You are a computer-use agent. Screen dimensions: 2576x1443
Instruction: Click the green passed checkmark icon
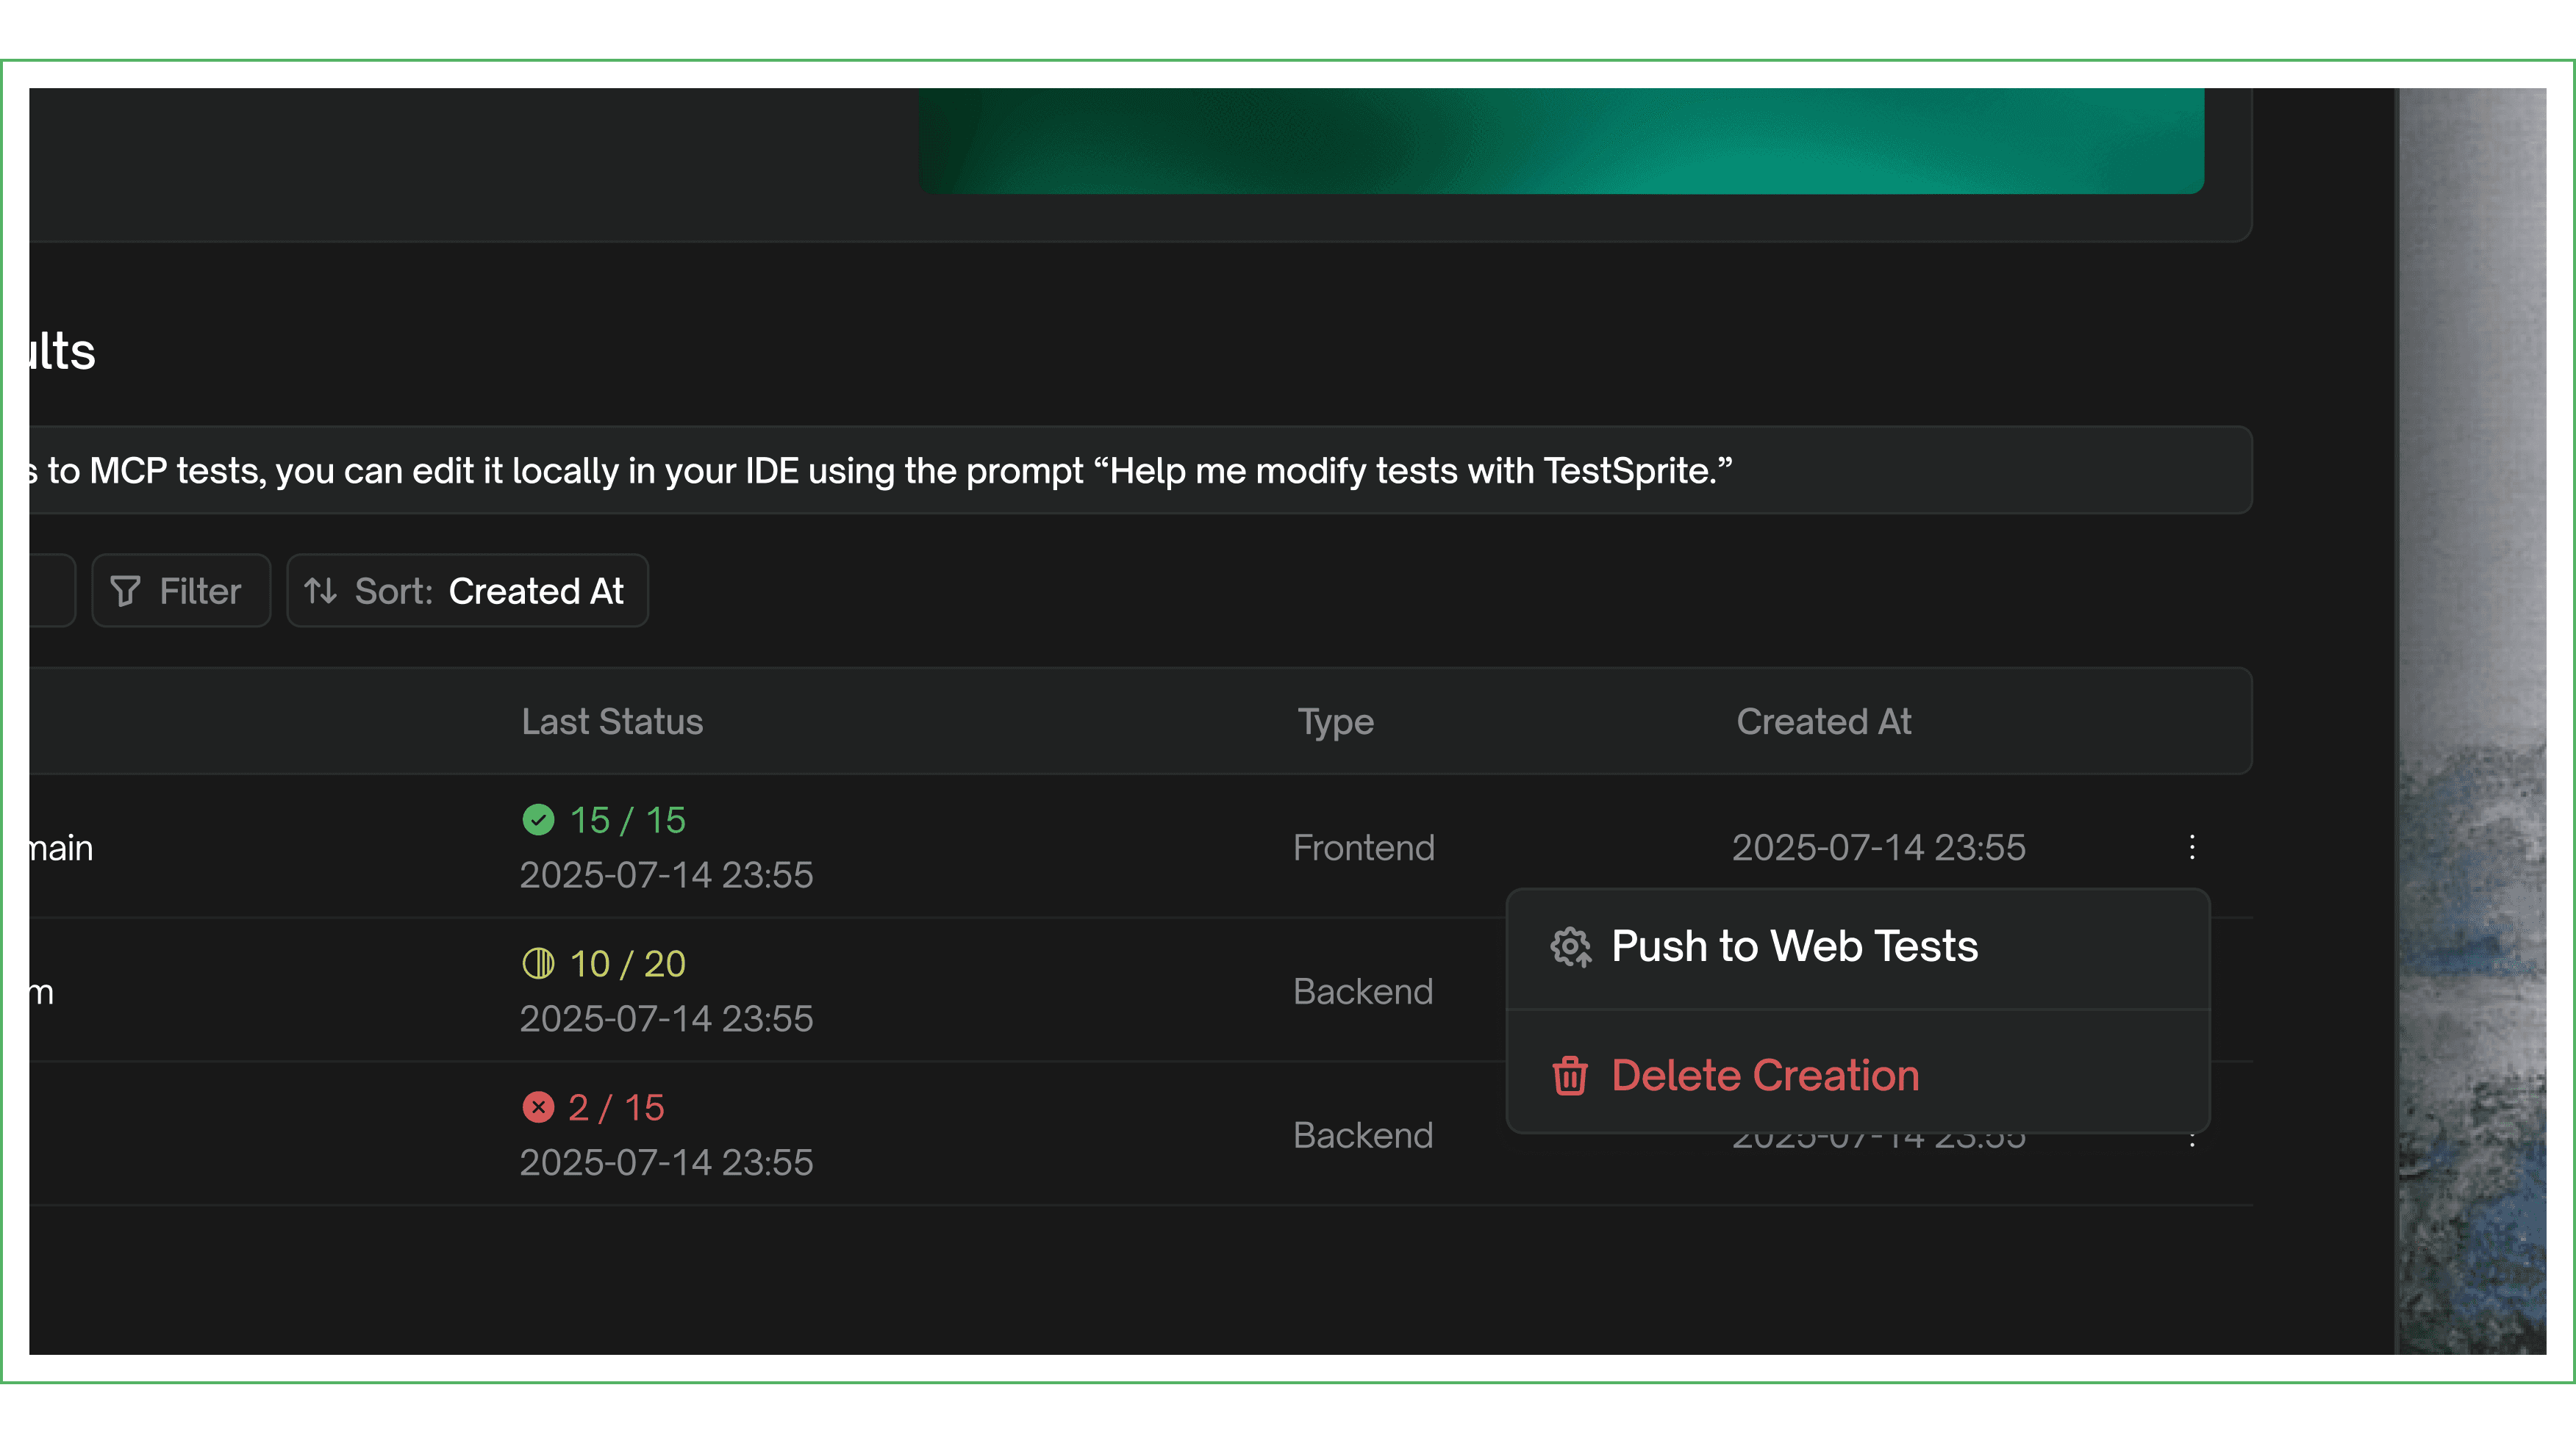(538, 819)
